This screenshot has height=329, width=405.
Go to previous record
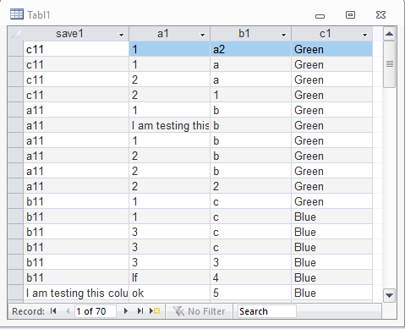click(68, 311)
